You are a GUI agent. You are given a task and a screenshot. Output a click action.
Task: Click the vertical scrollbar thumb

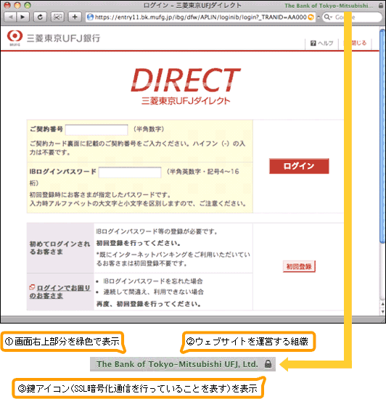[382, 136]
